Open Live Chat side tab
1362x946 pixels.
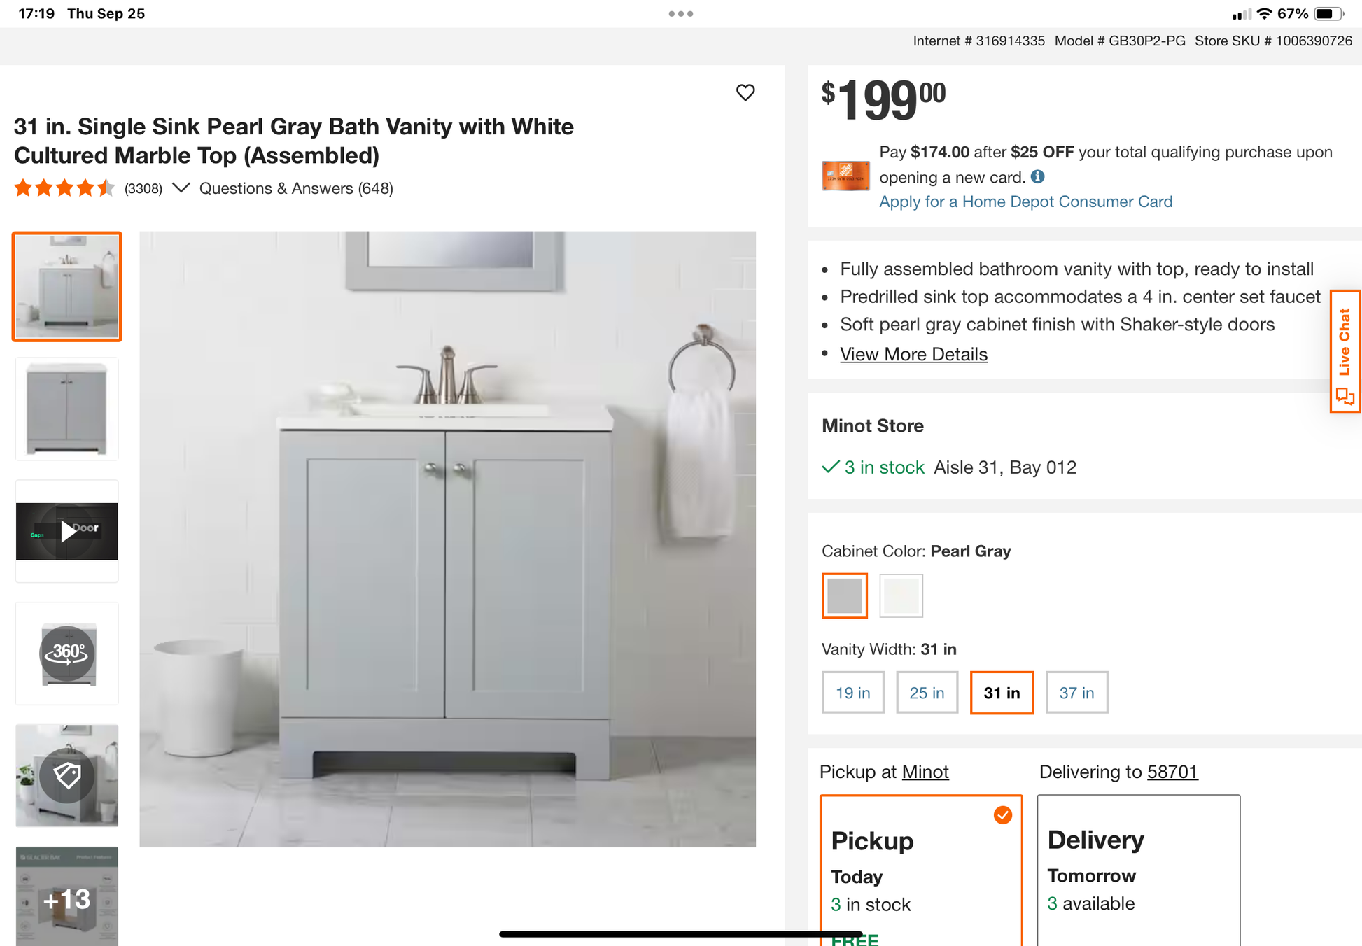pyautogui.click(x=1345, y=352)
